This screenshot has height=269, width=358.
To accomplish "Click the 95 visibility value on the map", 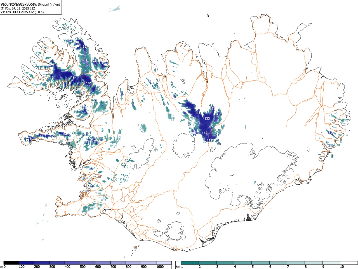I will click(x=84, y=47).
